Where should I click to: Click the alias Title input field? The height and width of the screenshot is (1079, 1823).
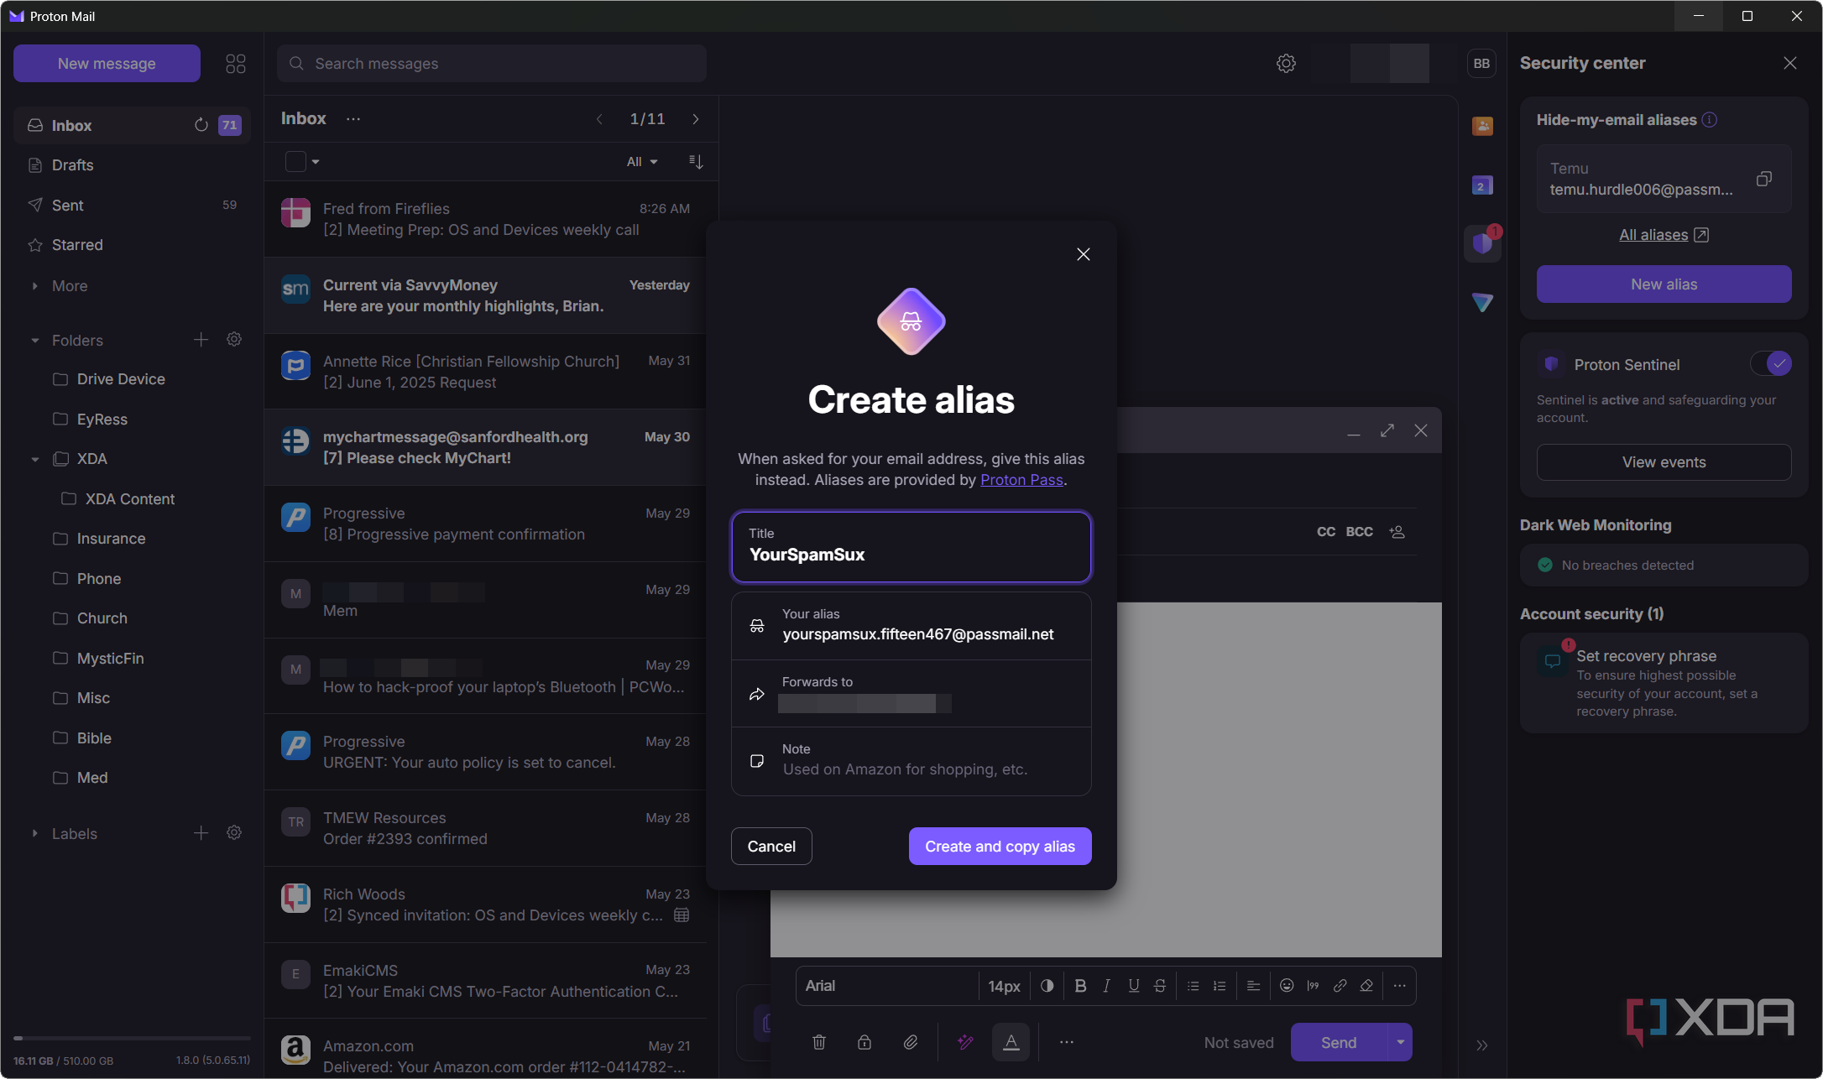[911, 547]
